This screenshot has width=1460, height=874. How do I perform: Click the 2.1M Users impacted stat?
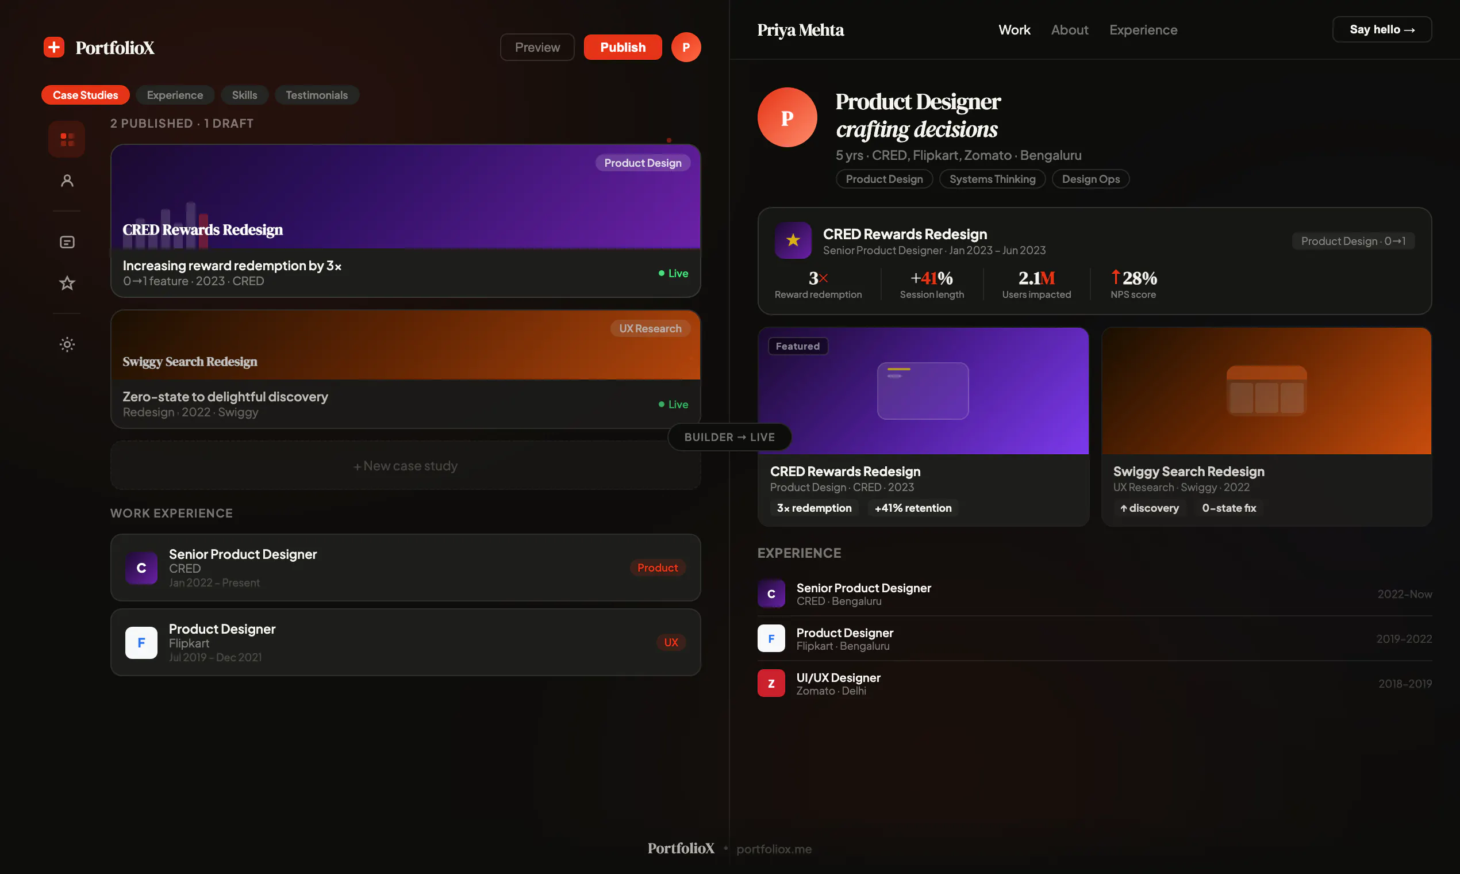tap(1037, 285)
